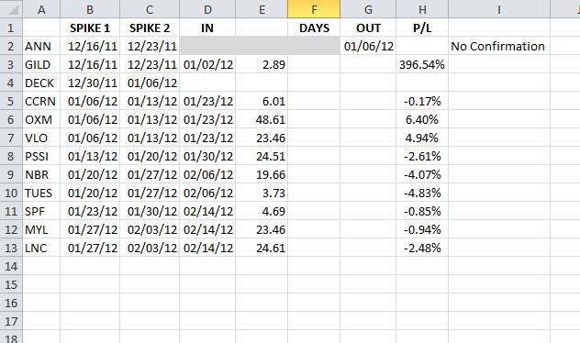Viewport: 580px width, 343px height.
Task: Click the SPIKE 1 header cell
Action: (x=90, y=28)
